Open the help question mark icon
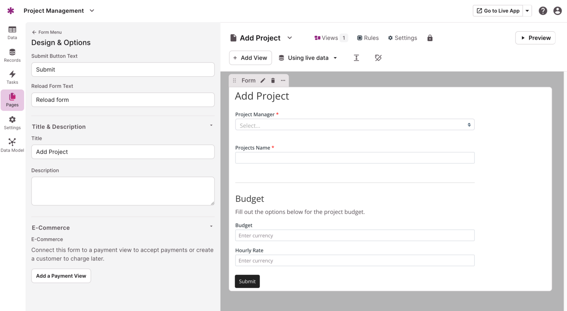 click(x=543, y=11)
